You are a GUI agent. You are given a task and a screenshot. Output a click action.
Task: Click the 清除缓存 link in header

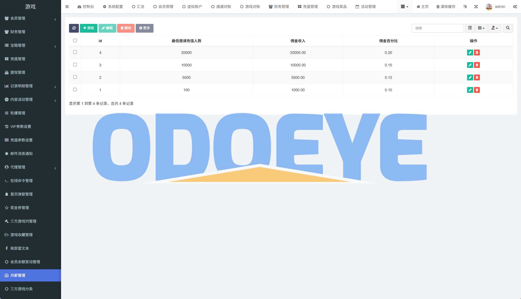[446, 7]
